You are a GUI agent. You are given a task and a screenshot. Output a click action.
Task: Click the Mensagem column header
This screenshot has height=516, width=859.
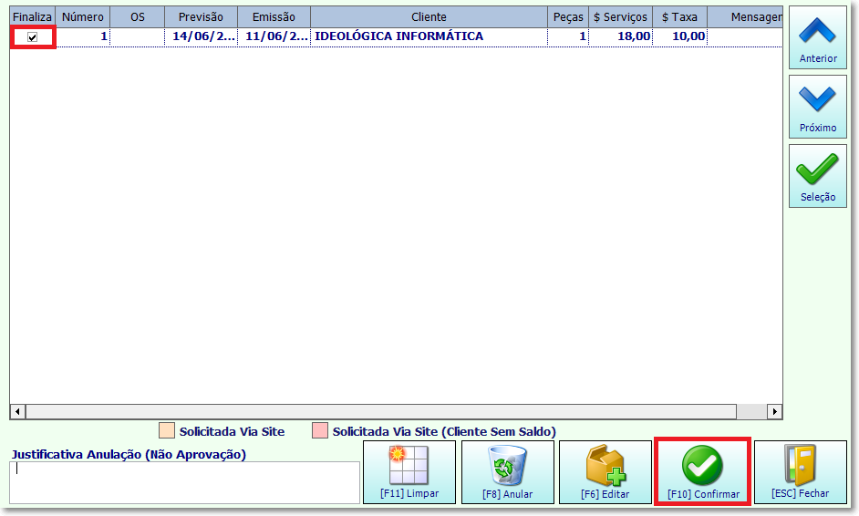coord(745,17)
